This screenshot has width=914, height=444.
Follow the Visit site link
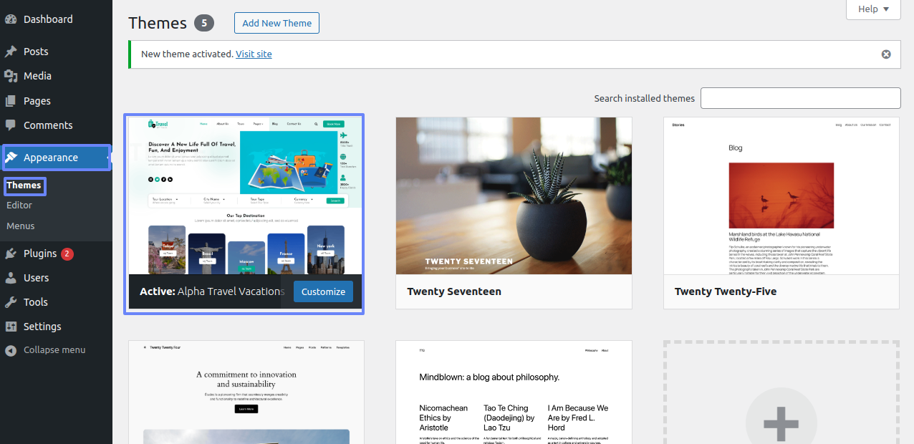(254, 54)
